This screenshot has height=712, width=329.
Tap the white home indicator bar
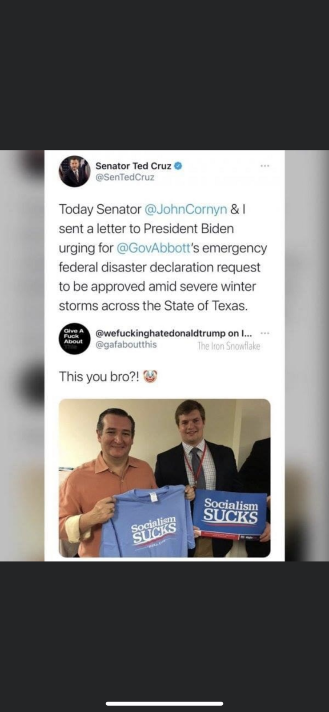tap(164, 704)
